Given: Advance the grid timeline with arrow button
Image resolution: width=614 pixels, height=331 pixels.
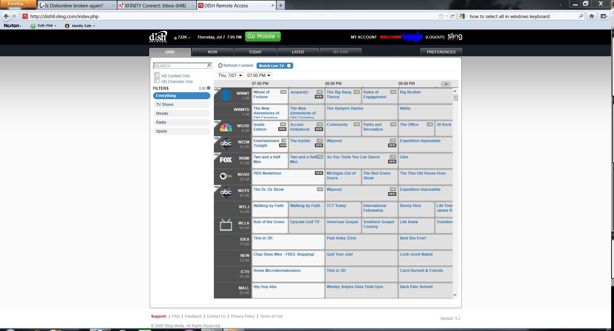Looking at the screenshot, I should [446, 84].
